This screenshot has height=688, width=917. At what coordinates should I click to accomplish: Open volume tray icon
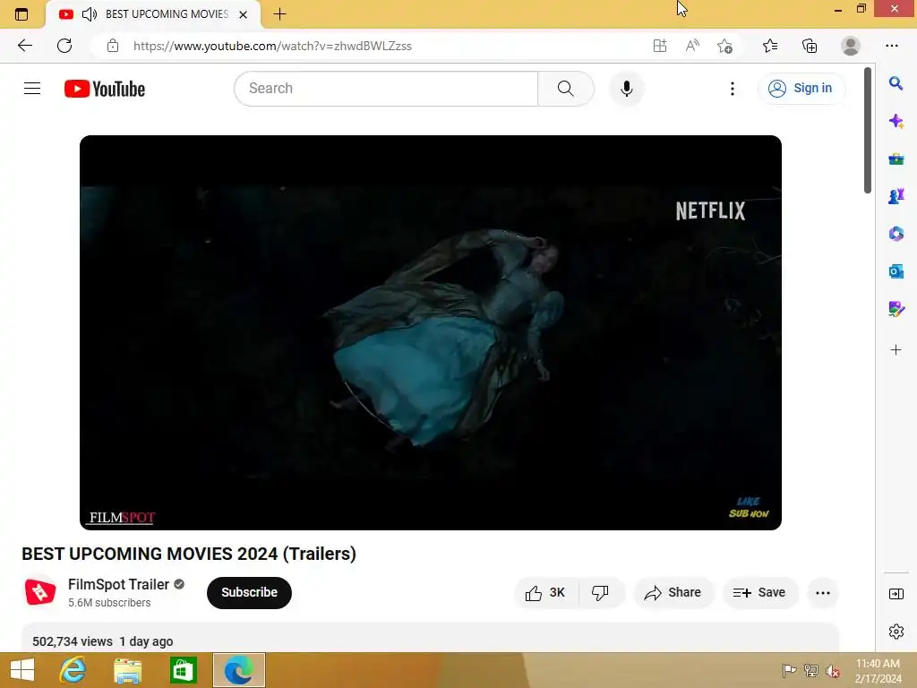832,670
